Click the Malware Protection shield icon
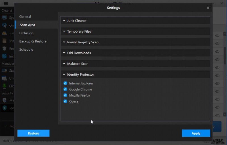Image resolution: width=227 pixels, height=145 pixels. tap(5, 100)
